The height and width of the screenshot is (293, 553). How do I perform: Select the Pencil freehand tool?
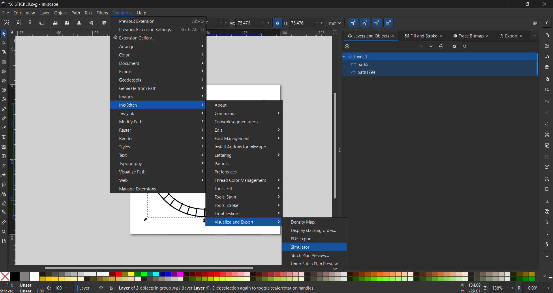4,118
